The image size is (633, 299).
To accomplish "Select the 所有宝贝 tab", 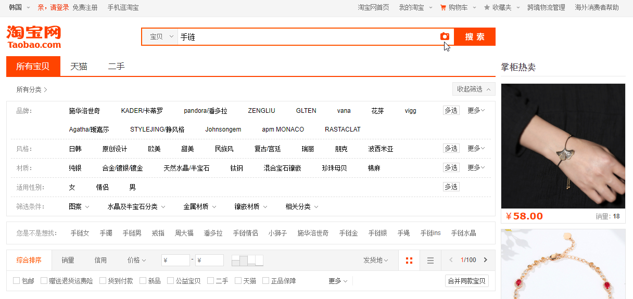I will pos(33,66).
